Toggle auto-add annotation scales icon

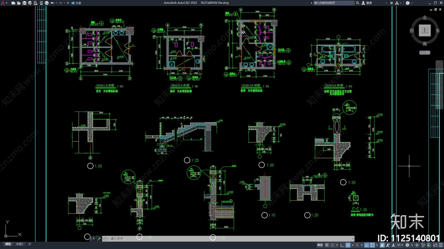click(x=388, y=245)
